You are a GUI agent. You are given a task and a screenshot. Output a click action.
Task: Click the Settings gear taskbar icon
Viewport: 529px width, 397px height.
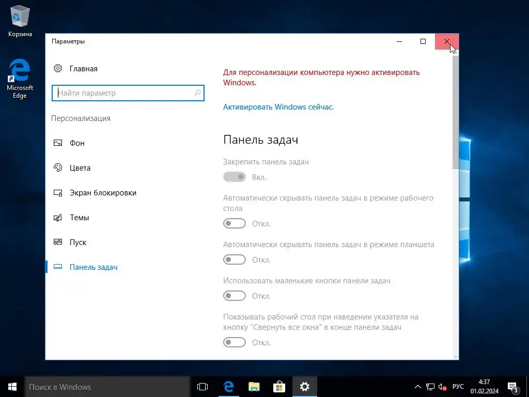[304, 387]
